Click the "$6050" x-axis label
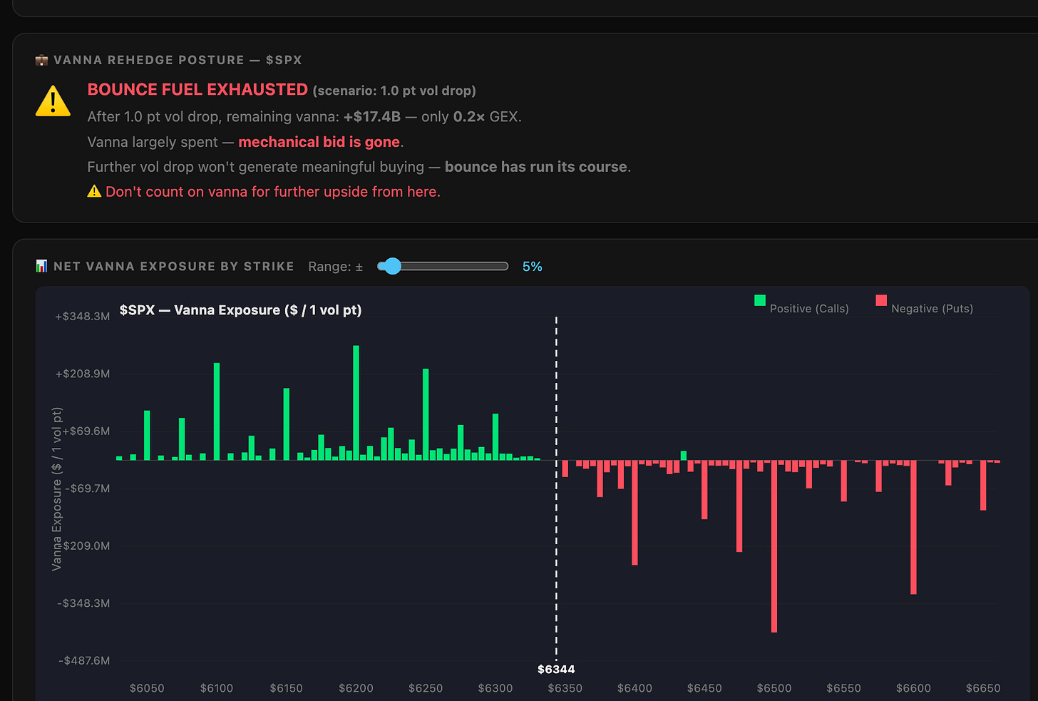The image size is (1038, 701). point(147,688)
